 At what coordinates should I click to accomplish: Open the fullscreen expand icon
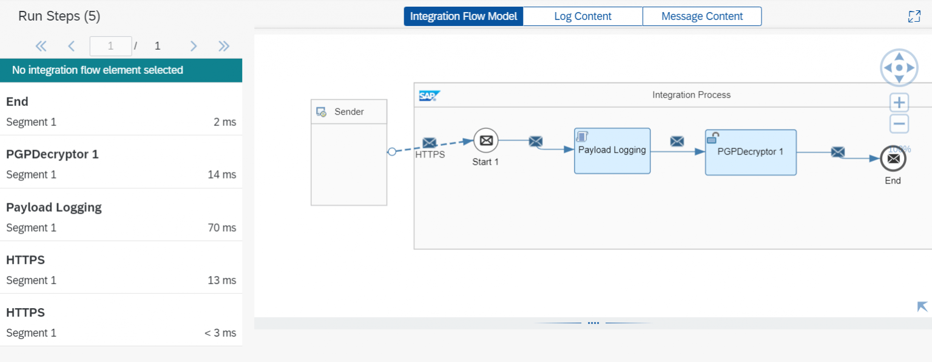tap(914, 16)
